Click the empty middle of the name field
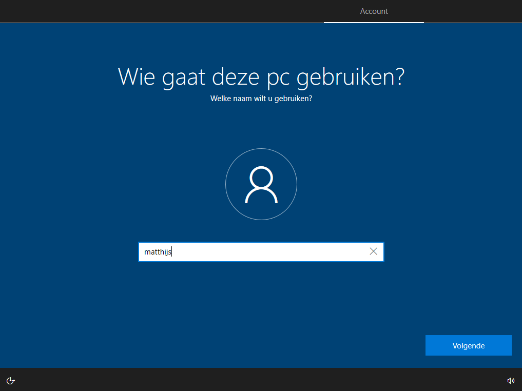The image size is (522, 391). point(267,252)
